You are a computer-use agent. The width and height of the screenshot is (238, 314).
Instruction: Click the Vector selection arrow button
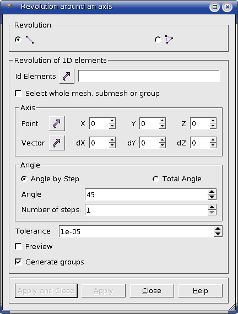click(57, 143)
